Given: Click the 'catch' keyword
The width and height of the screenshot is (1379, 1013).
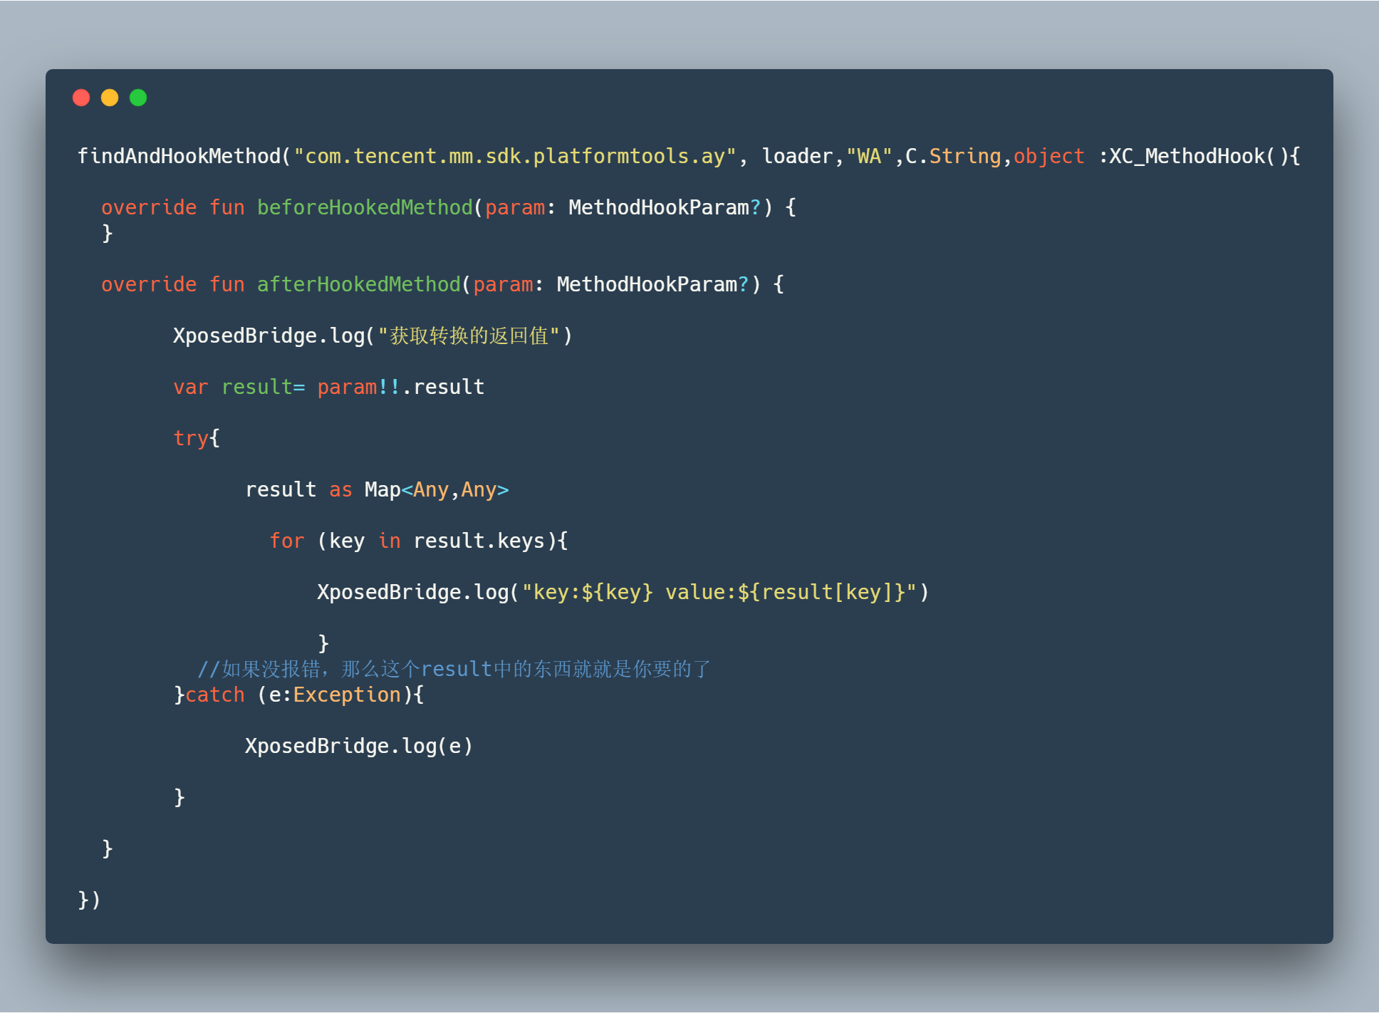Looking at the screenshot, I should [214, 695].
